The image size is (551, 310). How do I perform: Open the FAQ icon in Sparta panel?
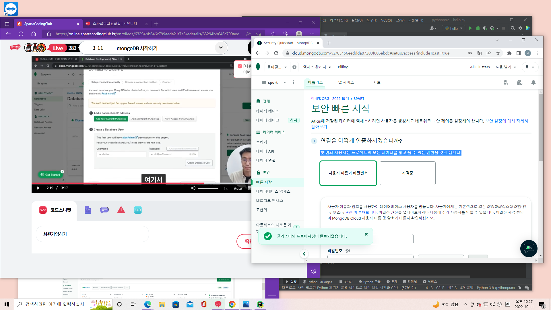click(x=138, y=210)
